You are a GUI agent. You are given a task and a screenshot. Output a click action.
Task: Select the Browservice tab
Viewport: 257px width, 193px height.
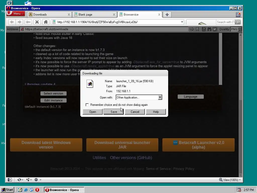[140, 14]
